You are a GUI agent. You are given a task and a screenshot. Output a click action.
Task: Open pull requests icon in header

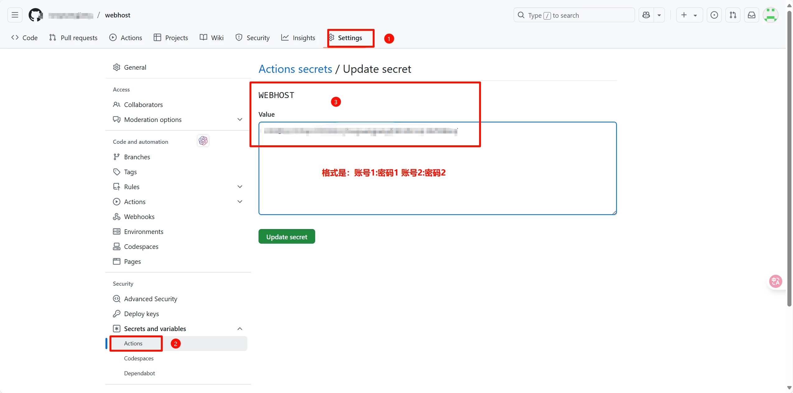coord(733,15)
